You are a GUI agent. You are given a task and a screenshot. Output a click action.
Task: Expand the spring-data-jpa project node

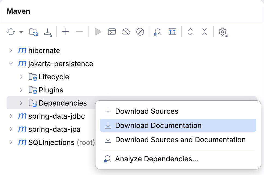click(x=11, y=129)
